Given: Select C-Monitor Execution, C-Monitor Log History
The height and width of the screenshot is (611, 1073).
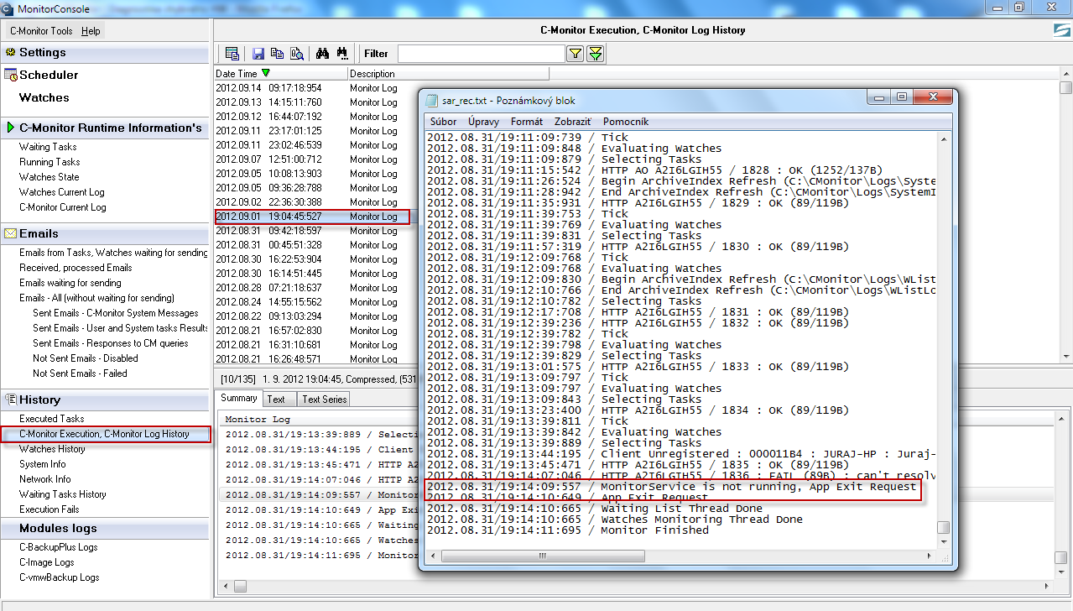Looking at the screenshot, I should pos(104,434).
